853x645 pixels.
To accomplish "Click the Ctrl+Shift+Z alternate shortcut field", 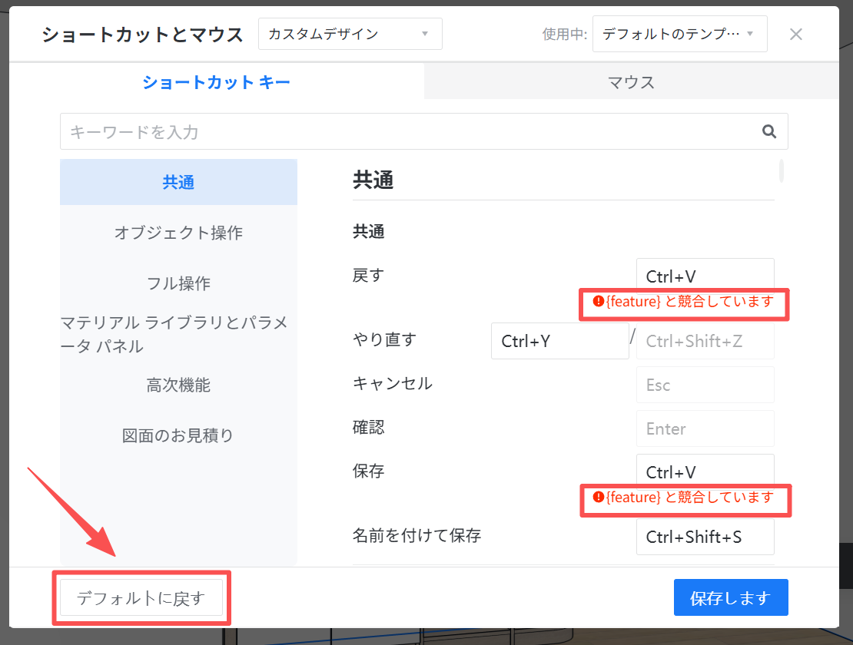I will [705, 341].
